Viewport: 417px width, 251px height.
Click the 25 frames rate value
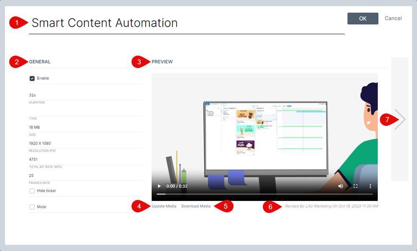pos(31,175)
